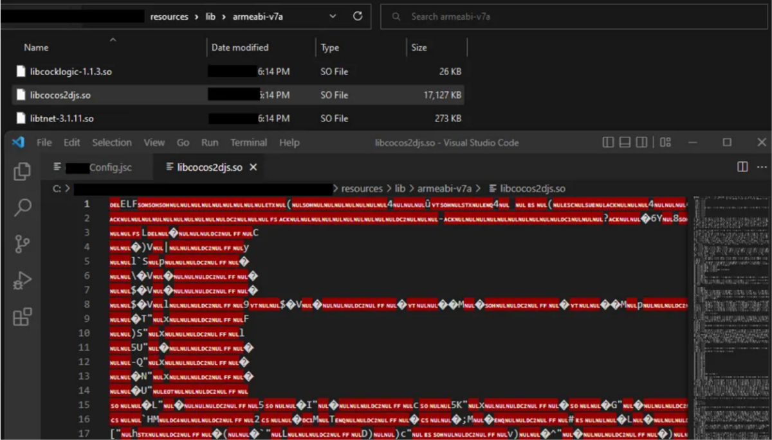Open the Explorer view in VS Code
Viewport: 772px width, 440px height.
[x=23, y=172]
